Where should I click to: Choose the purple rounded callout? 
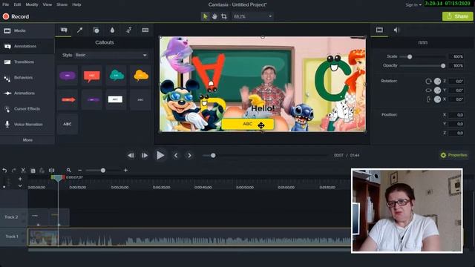[x=68, y=76]
